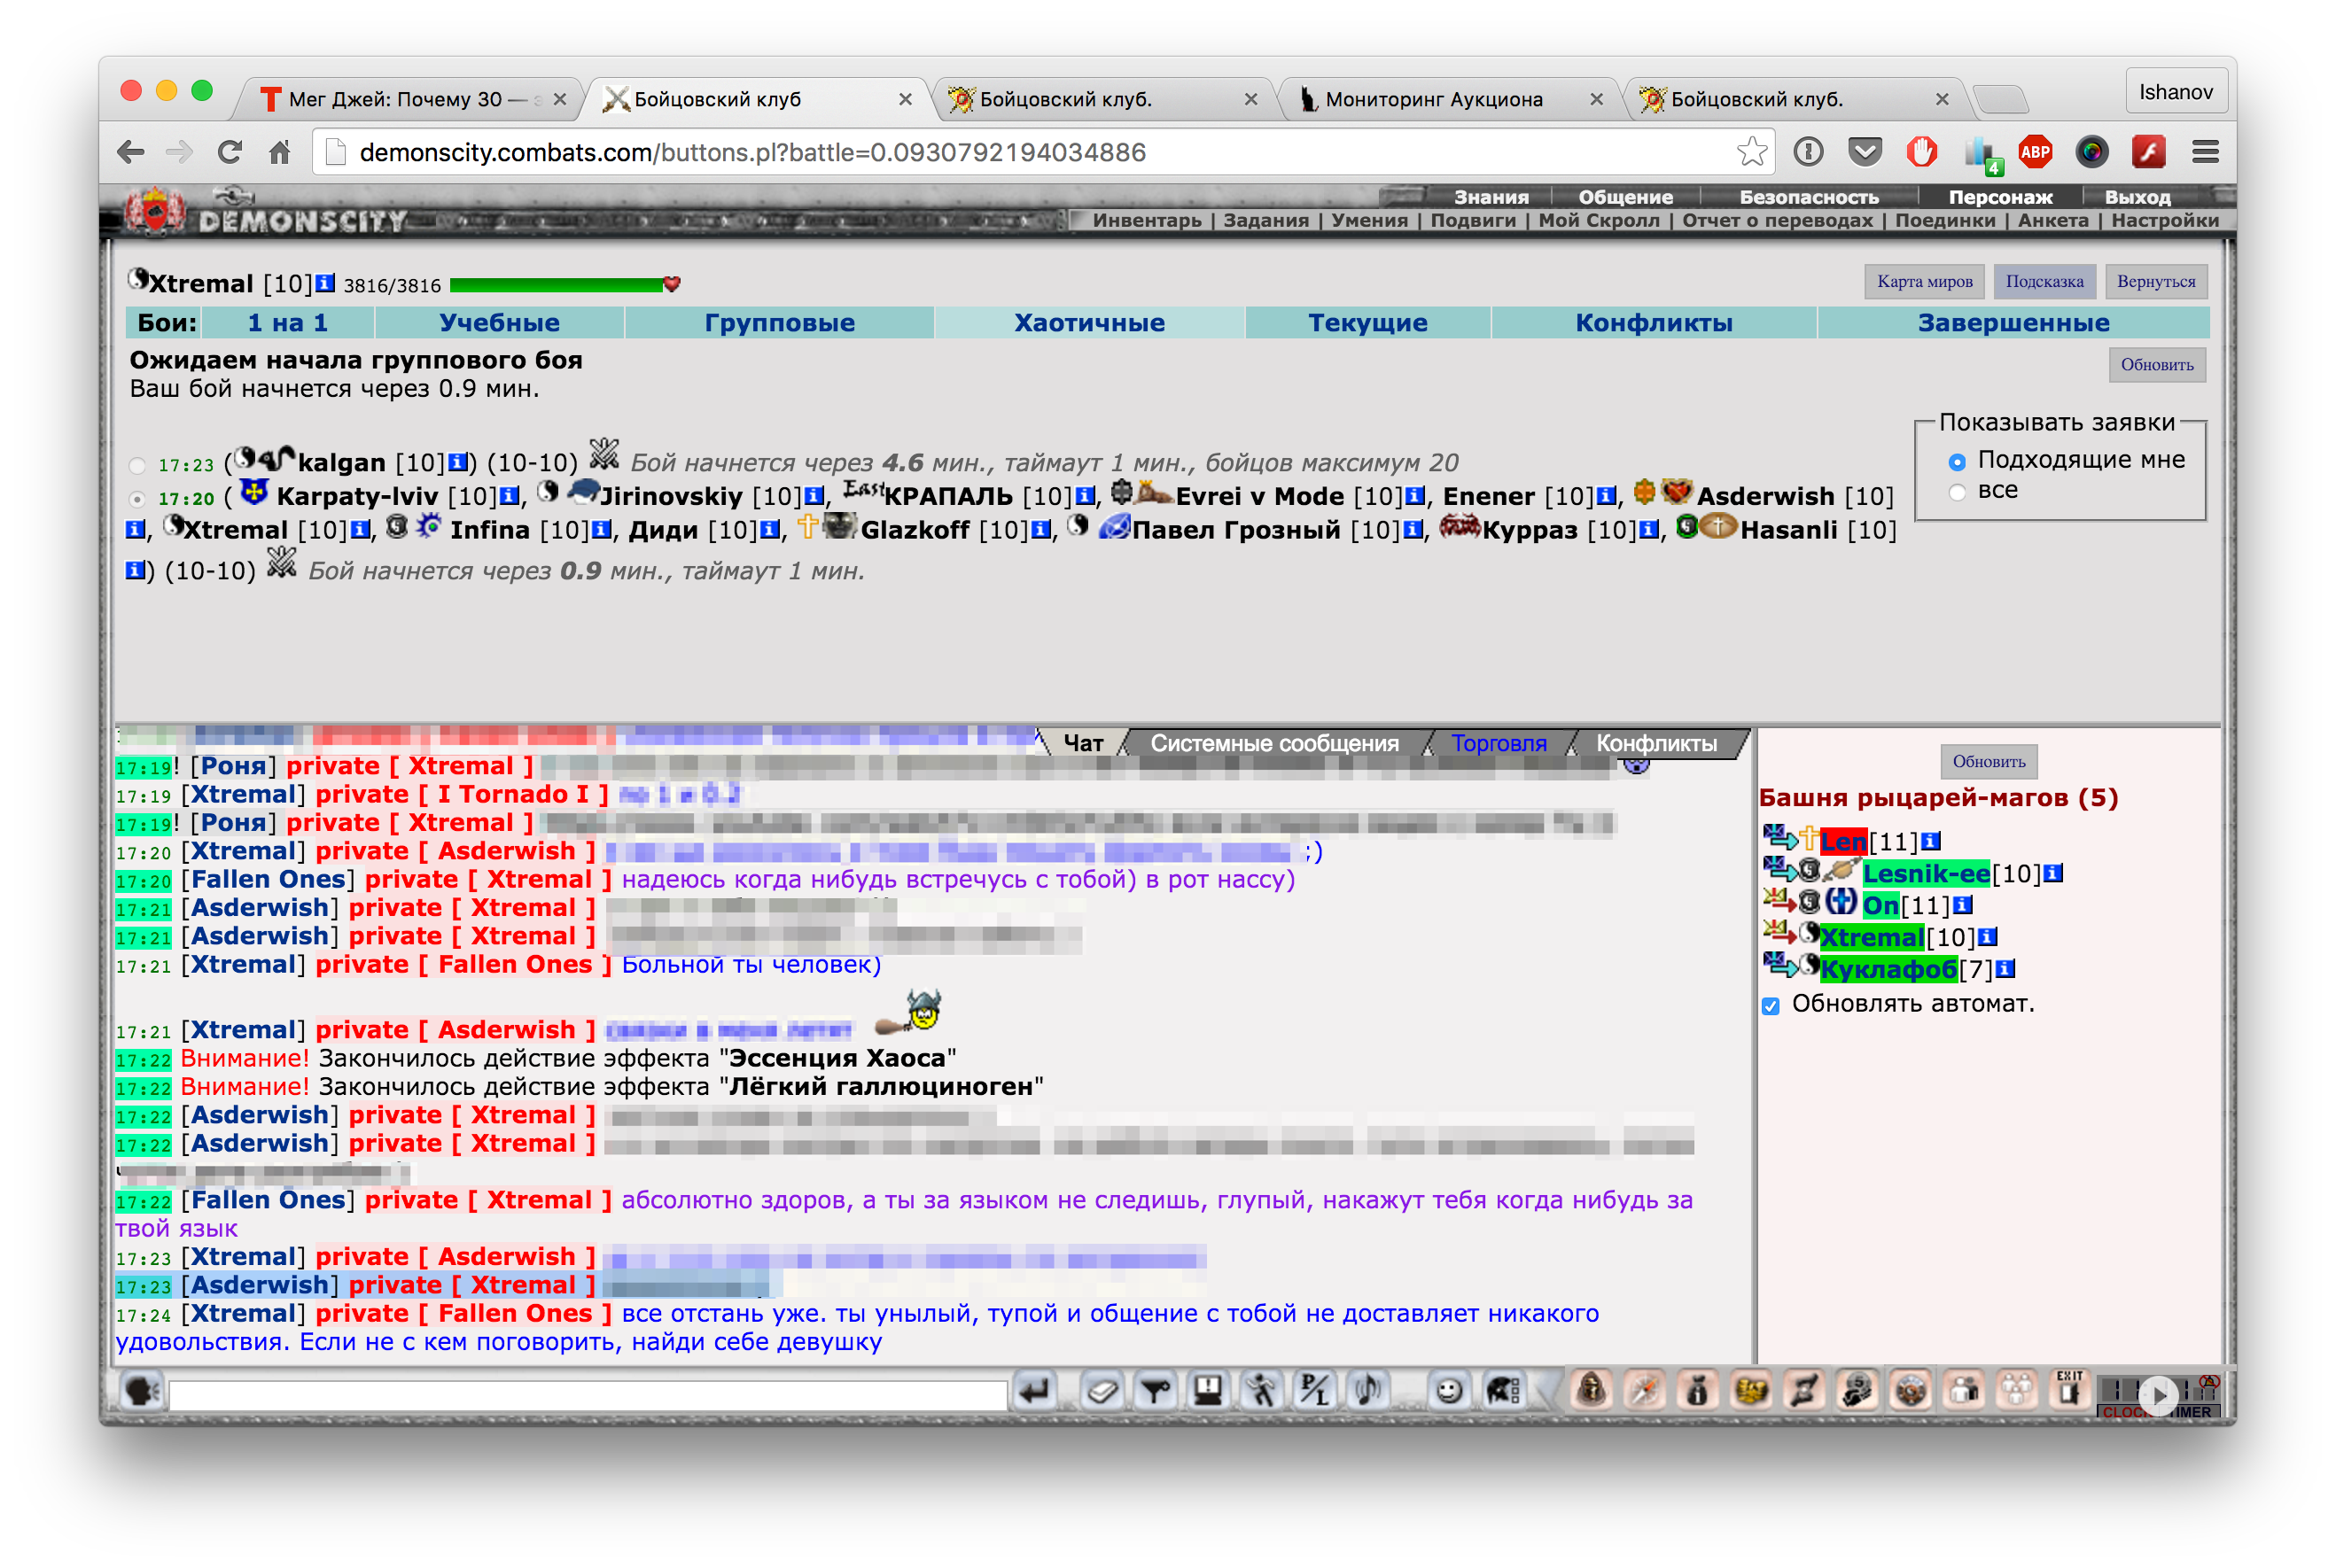Open the chat filter funnel icon
The height and width of the screenshot is (1568, 2336).
pyautogui.click(x=1156, y=1391)
